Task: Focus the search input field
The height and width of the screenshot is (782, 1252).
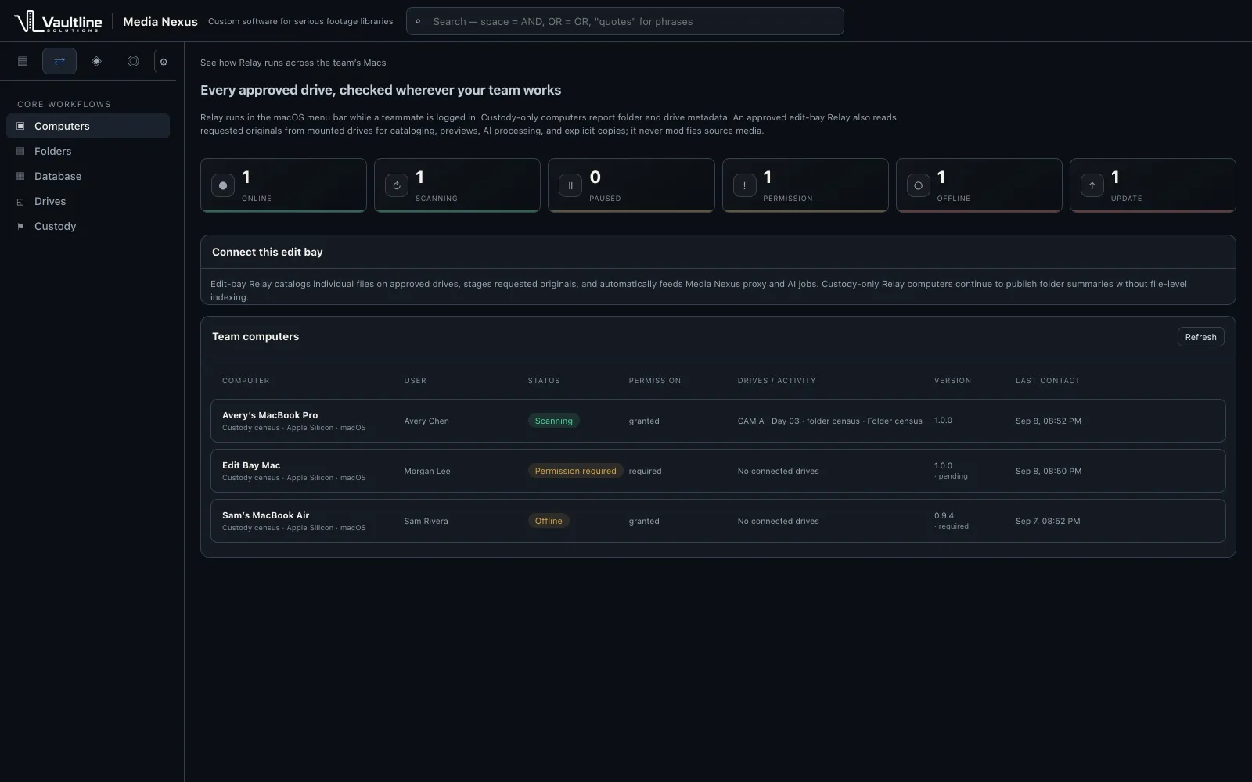Action: [x=624, y=21]
